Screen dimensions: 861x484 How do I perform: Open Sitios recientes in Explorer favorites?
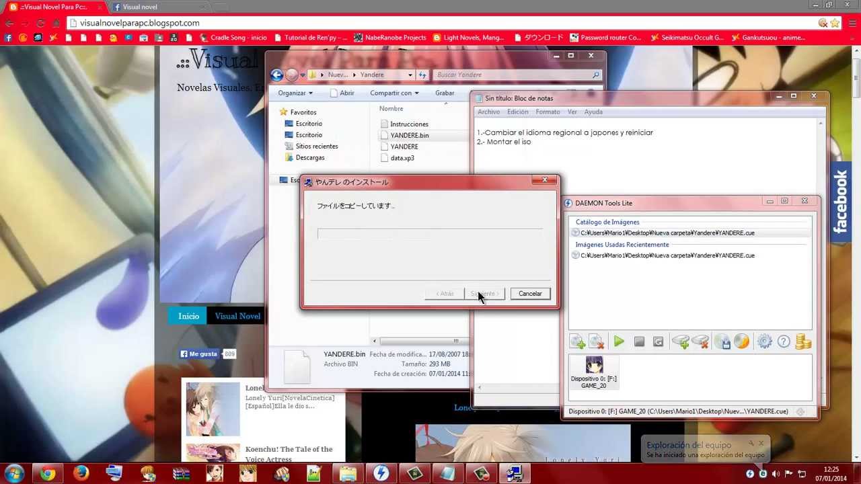click(x=316, y=146)
